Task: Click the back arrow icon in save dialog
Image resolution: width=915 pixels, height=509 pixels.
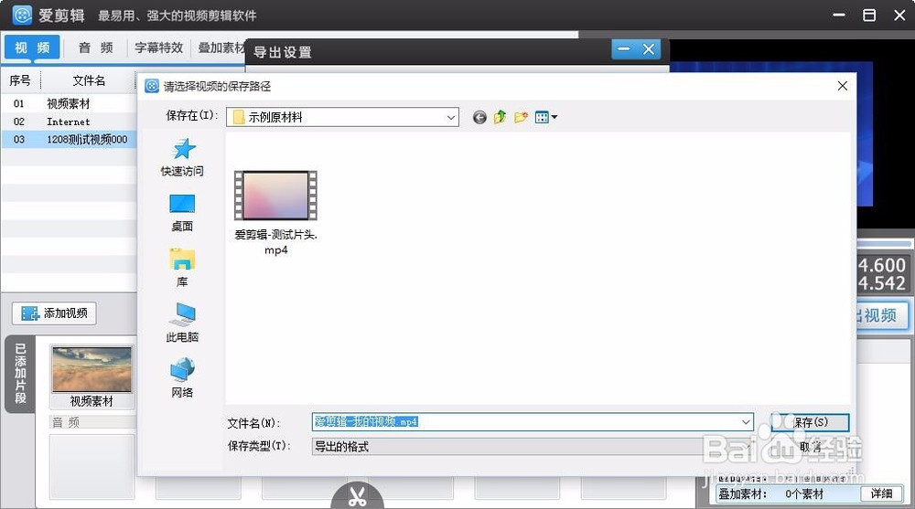Action: (x=479, y=118)
